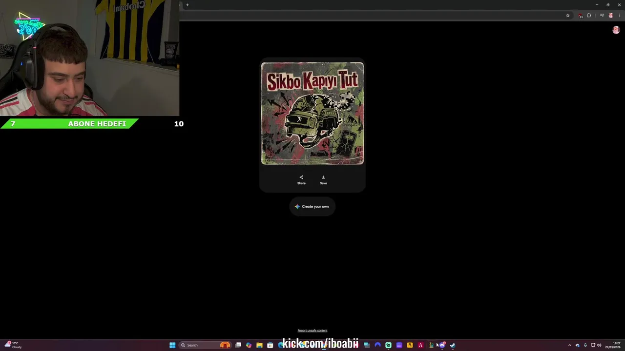The image size is (625, 351).
Task: Open the purple grid taskbar app
Action: pyautogui.click(x=399, y=345)
